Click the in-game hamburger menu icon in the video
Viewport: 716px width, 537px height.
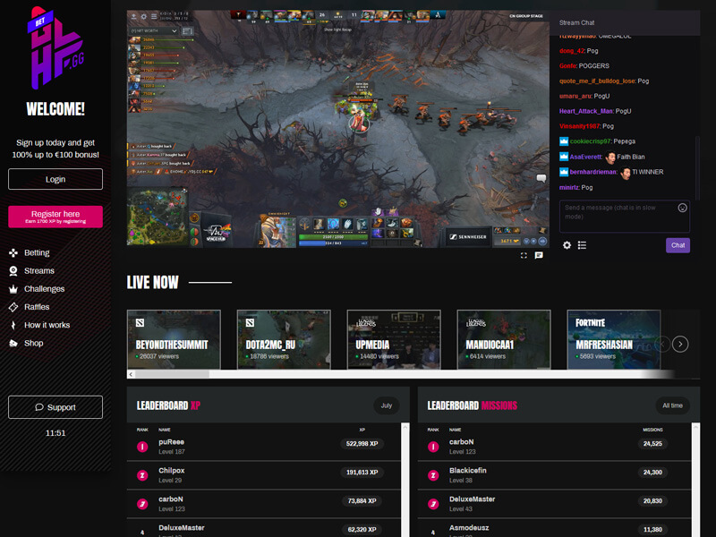pyautogui.click(x=154, y=16)
